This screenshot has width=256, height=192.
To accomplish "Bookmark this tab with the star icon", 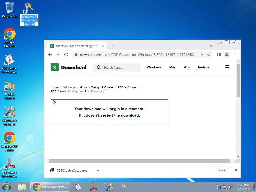I will (x=209, y=55).
